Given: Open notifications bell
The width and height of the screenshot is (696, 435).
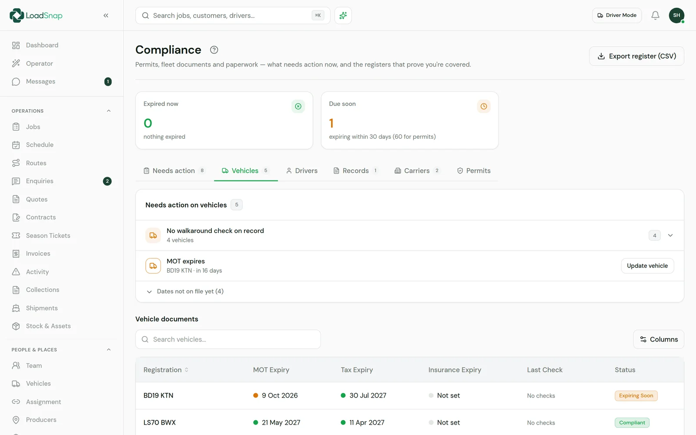Looking at the screenshot, I should point(655,16).
